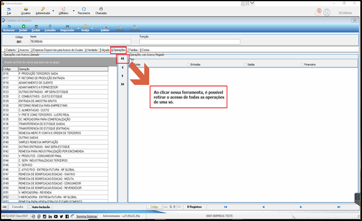Switch to the 4 Vendedor tab
The image size is (362, 221).
(92, 50)
